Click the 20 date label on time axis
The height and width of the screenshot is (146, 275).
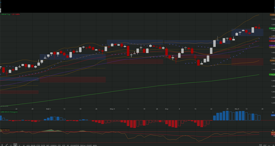262,109
